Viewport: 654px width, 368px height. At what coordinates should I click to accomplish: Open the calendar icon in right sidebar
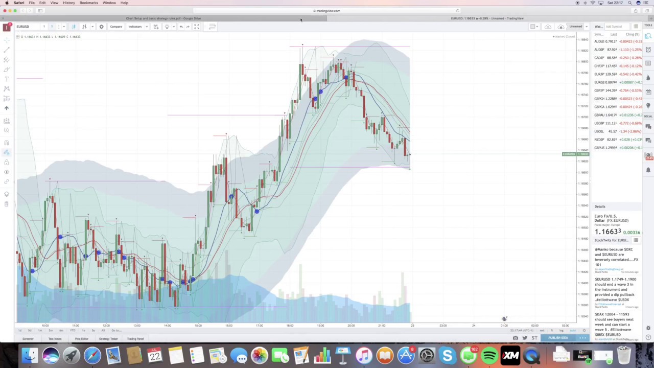648,91
